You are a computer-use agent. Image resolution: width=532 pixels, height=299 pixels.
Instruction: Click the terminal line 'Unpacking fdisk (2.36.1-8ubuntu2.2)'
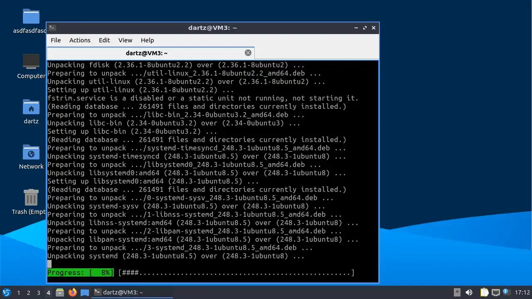tap(176, 65)
